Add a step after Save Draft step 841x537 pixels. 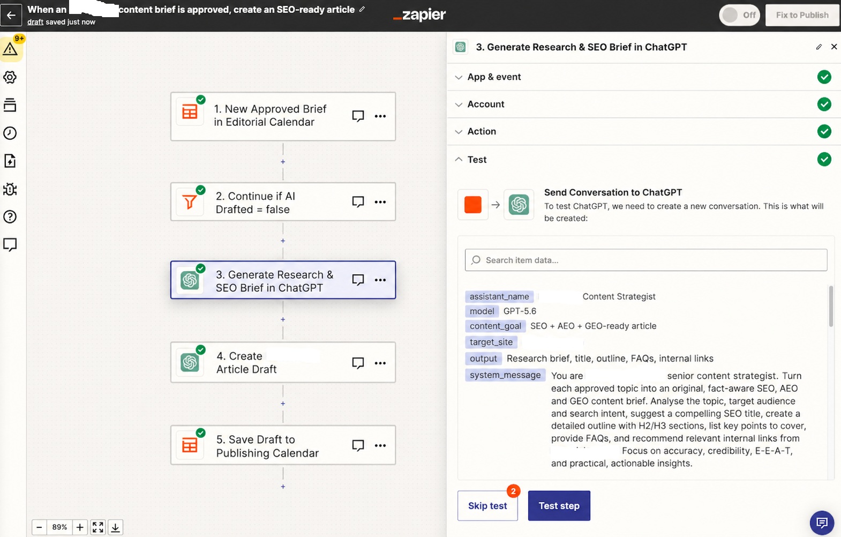(283, 487)
